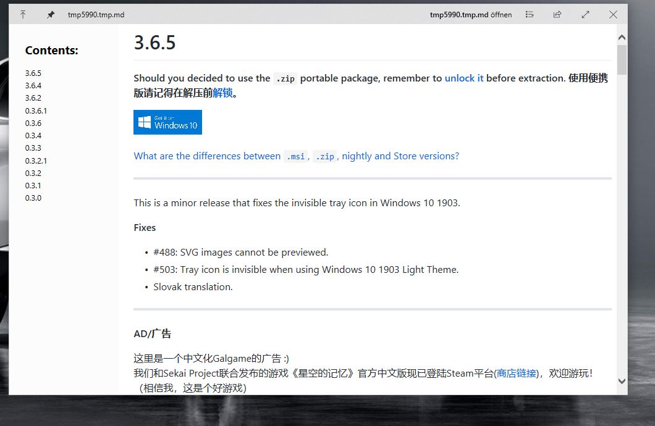Close the QuickLook preview window
Image resolution: width=655 pixels, height=426 pixels.
pyautogui.click(x=613, y=15)
